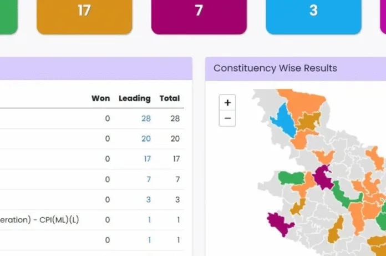Click the Won column header
Screen dimensions: 386x256
(100, 98)
